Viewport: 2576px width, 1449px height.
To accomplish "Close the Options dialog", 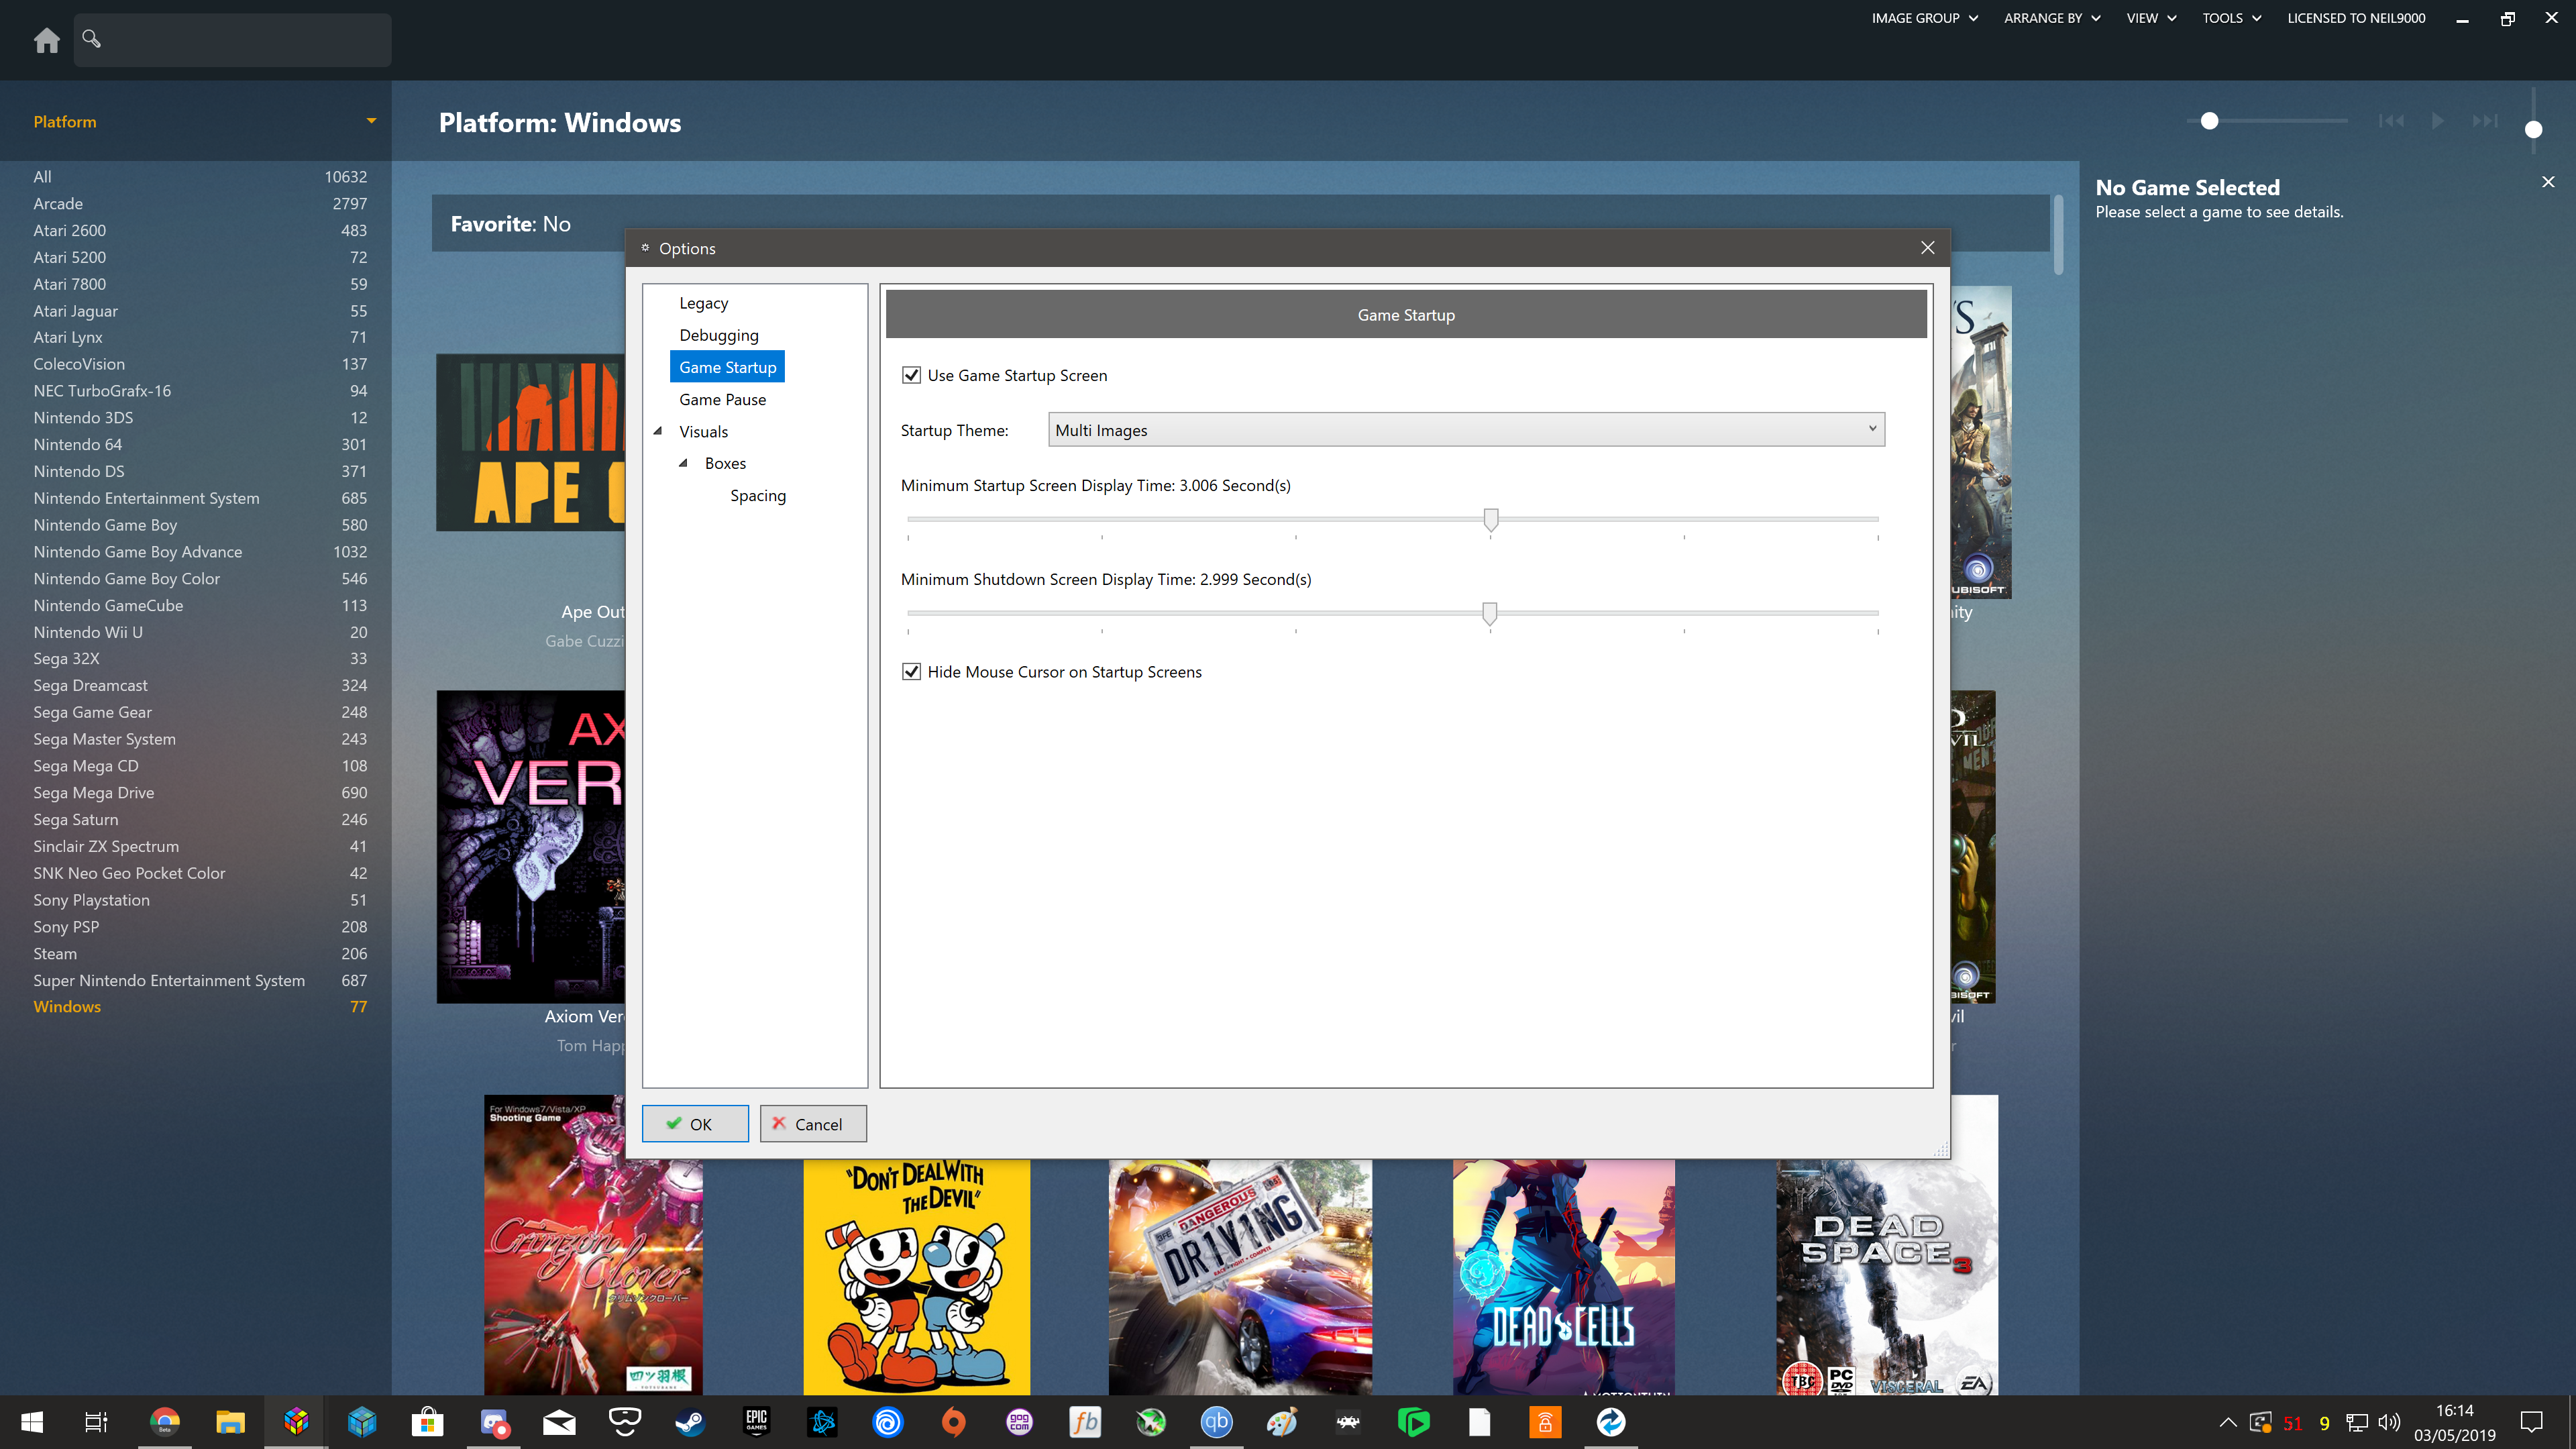I will pyautogui.click(x=1927, y=248).
